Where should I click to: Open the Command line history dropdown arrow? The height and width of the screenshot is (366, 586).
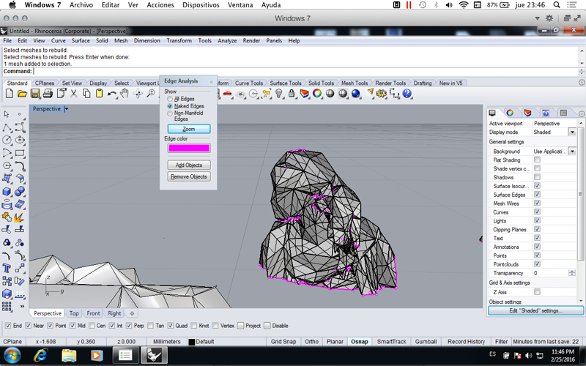tap(582, 71)
